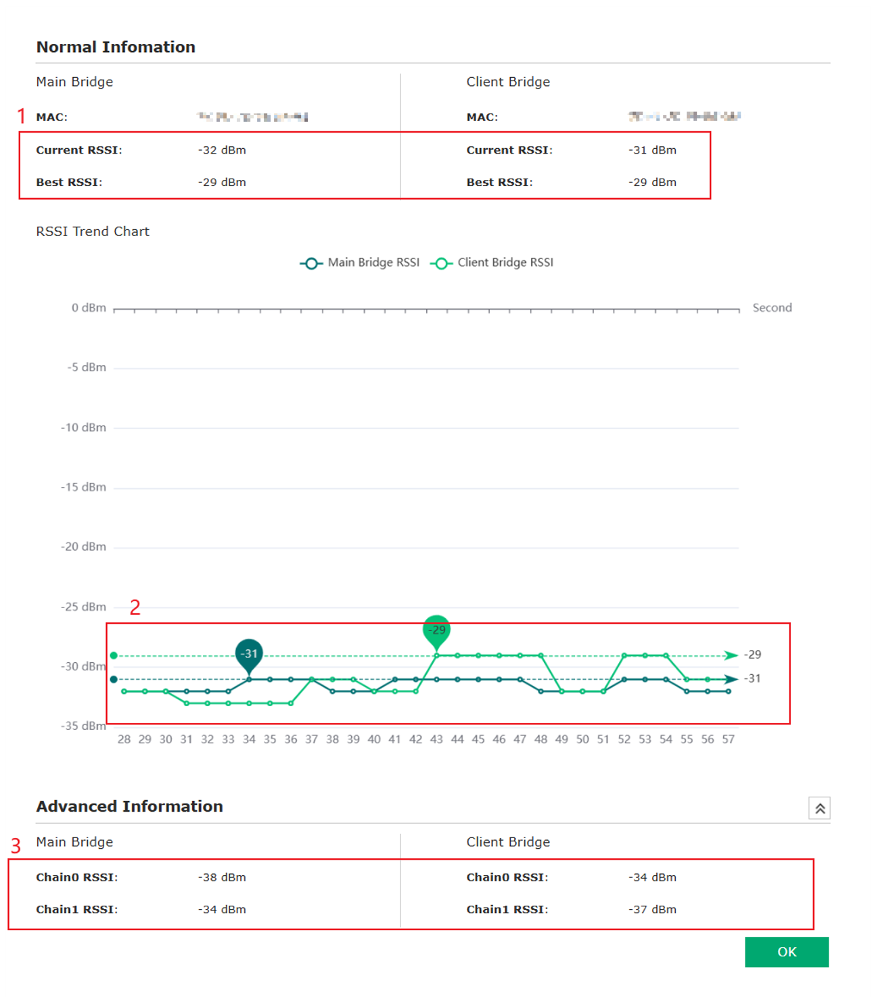Click the Client Bridge Chain0 RSSI value -34 dBm
The height and width of the screenshot is (997, 872).
pos(652,877)
